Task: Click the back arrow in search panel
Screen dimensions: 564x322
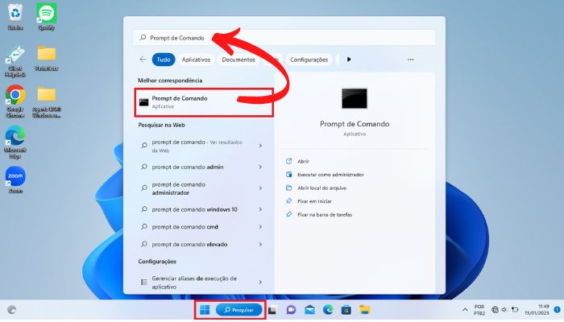Action: (143, 60)
